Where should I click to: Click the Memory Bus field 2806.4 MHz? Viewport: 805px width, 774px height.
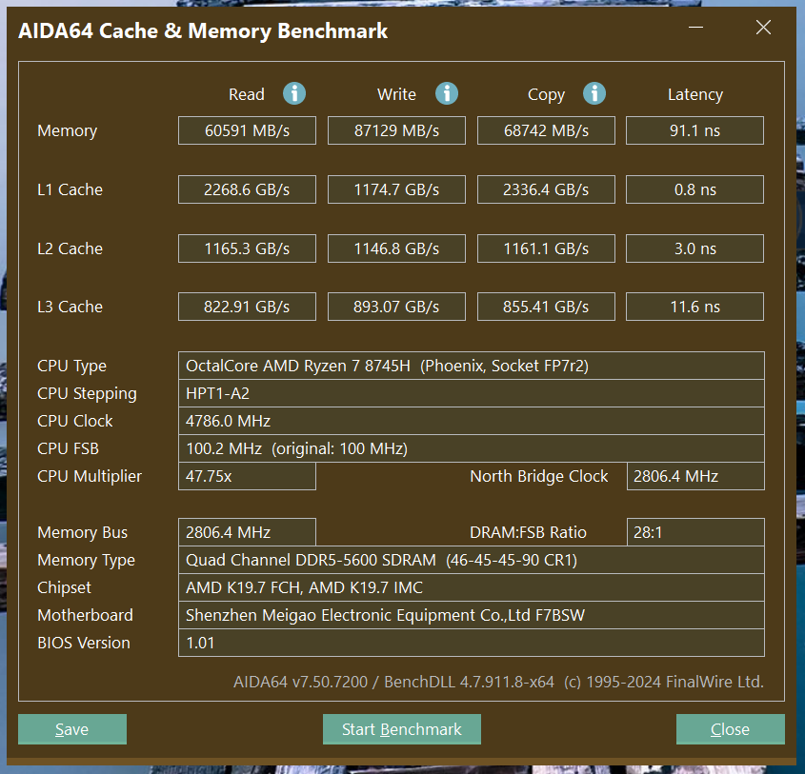pos(247,532)
